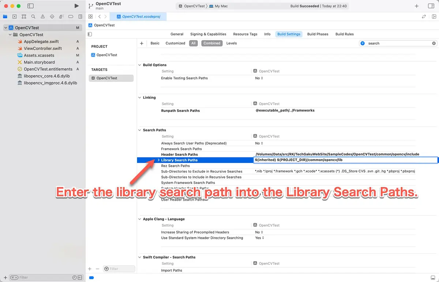This screenshot has width=439, height=282.
Task: Click the add library plus button in toolbar
Action: coord(417,6)
